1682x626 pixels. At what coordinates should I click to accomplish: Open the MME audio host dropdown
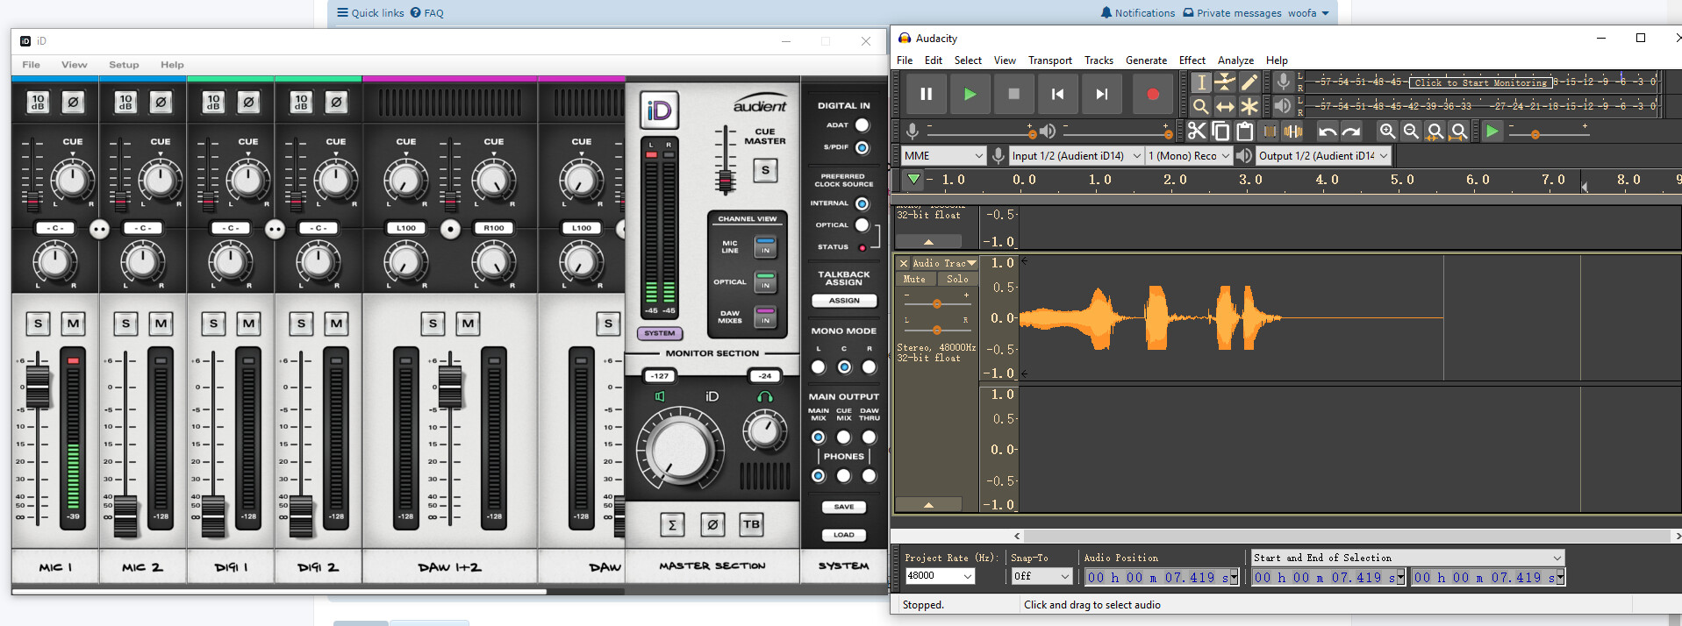944,155
